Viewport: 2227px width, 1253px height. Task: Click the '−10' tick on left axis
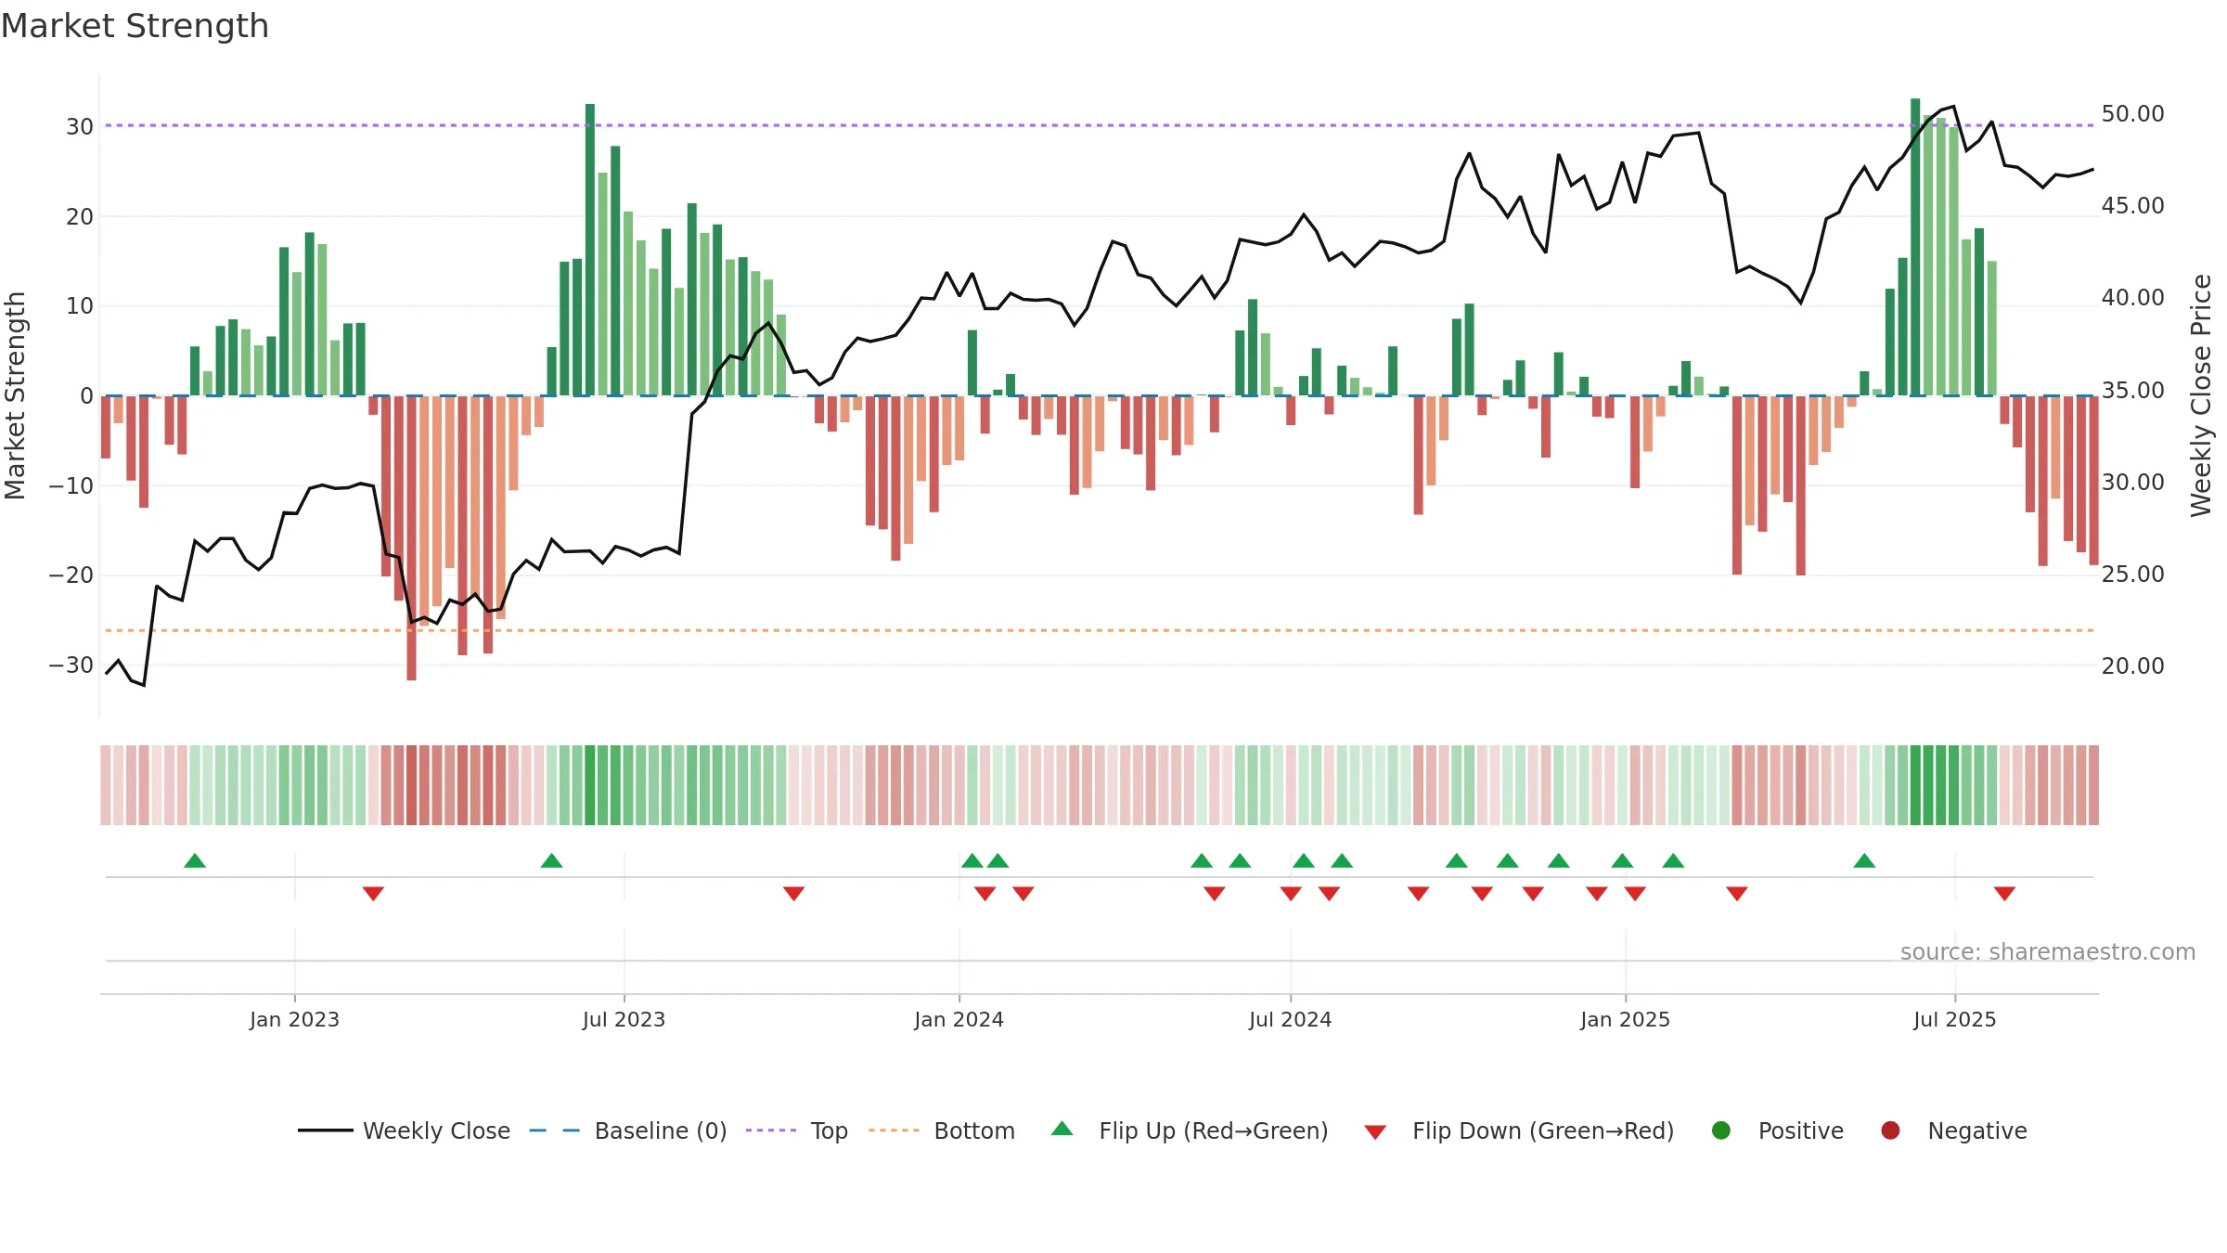click(x=71, y=486)
